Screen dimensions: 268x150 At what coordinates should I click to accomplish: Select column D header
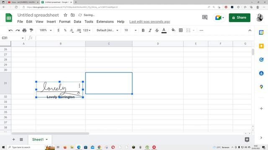[158, 44]
